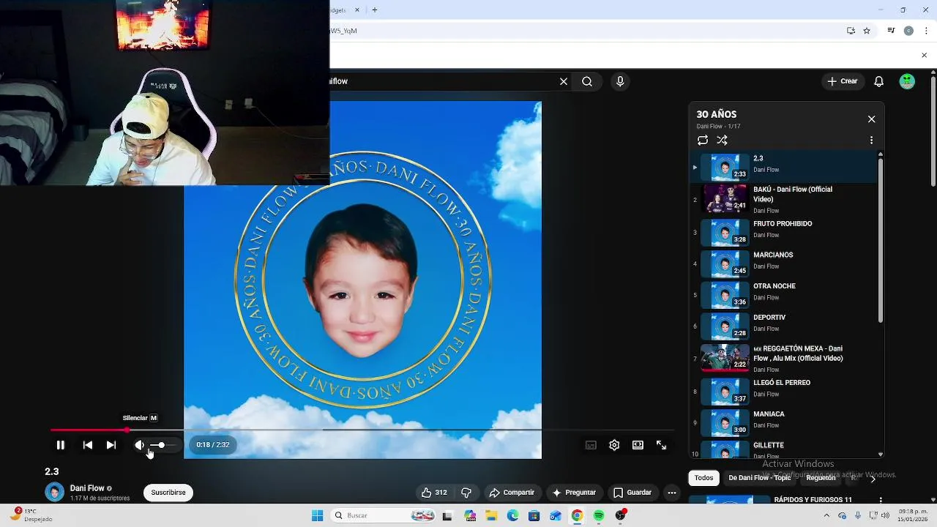
Task: Open Chrome media controls icon
Action: point(891,31)
